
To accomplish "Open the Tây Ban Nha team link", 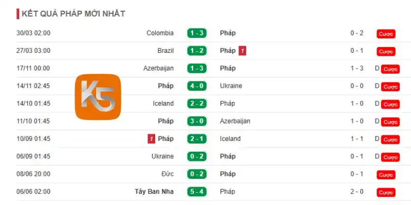I will click(x=155, y=192).
